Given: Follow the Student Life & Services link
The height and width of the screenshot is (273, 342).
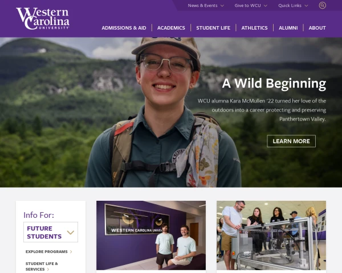Looking at the screenshot, I should 42,267.
